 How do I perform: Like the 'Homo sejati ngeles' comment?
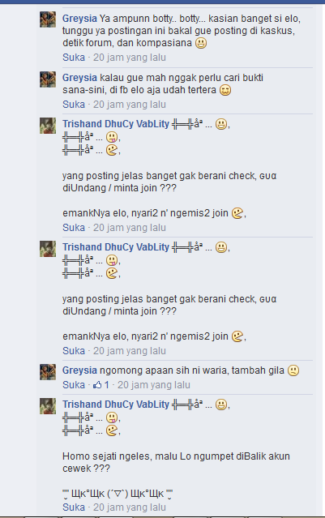[74, 507]
